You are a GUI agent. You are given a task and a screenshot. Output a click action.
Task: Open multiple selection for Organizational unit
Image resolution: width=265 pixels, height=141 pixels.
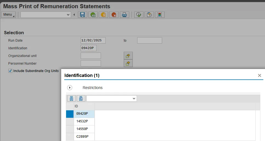coord(128,56)
